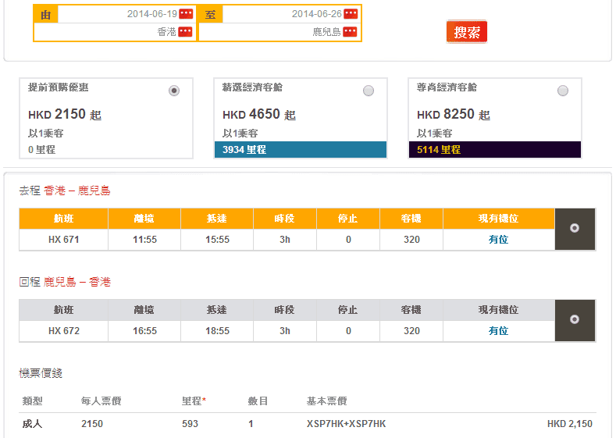Select the 尊尚經濟客艙 fare radio button
The image size is (616, 438).
(x=563, y=91)
